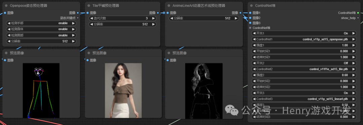Viewport: 363px width, 125px height.
Task: Open the ControlNet2 model dropdown
Action: coord(304,69)
